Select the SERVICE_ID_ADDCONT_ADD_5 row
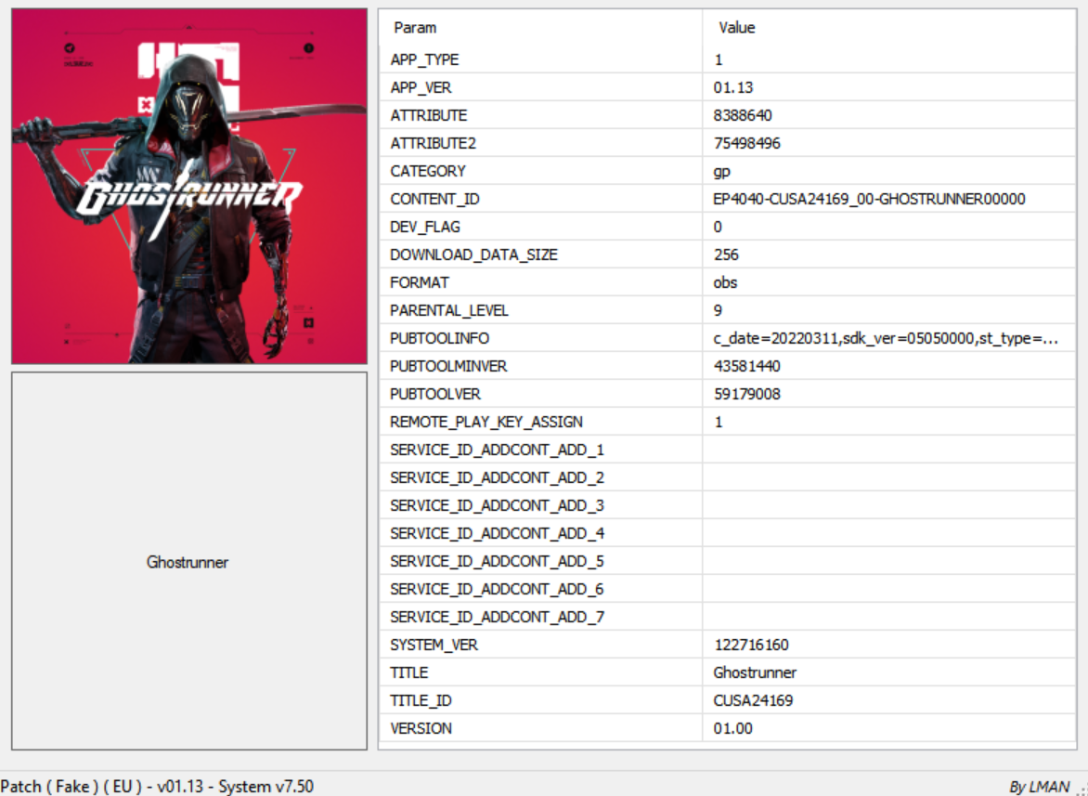1088x796 pixels. (727, 561)
